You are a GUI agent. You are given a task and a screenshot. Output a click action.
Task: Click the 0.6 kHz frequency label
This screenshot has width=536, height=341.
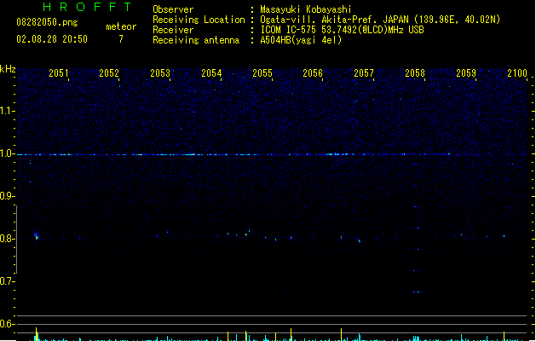coord(7,324)
